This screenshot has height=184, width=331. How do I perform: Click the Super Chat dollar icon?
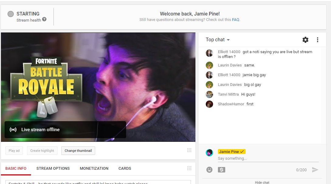tap(222, 170)
